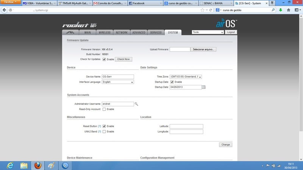Open network signal icon in tray
Screen dimensions: 303x170
point(279,166)
